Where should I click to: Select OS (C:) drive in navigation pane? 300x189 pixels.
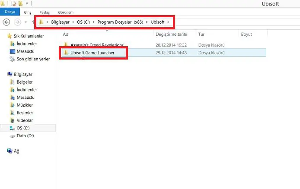pyautogui.click(x=23, y=128)
